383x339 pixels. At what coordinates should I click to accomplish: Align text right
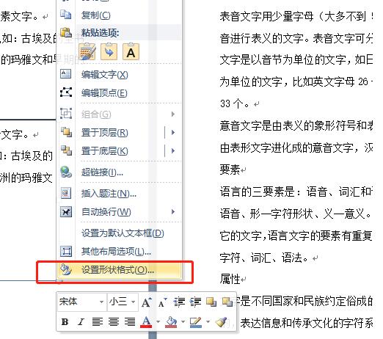[x=130, y=322]
